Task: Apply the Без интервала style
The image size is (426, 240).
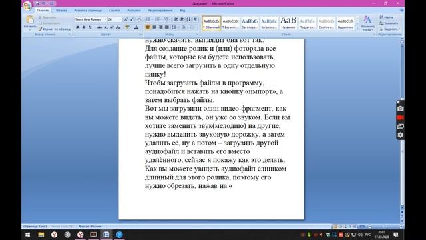Action: (231, 23)
